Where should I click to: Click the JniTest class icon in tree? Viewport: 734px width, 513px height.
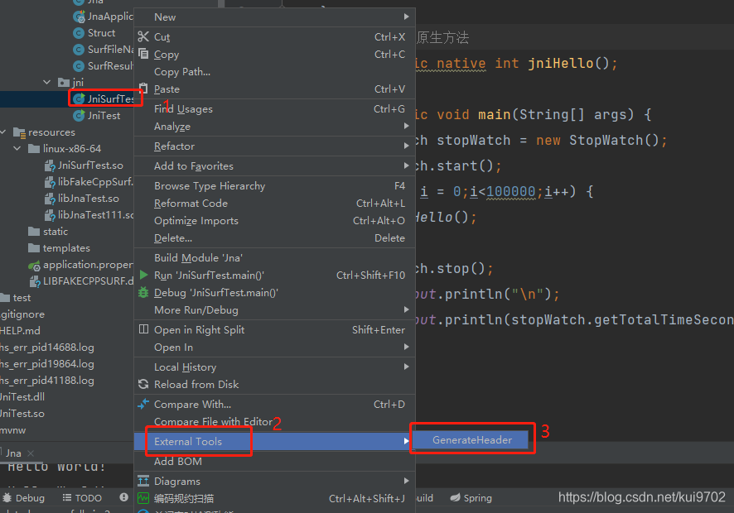79,115
